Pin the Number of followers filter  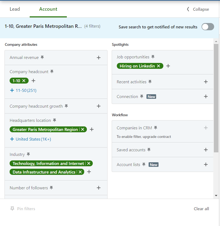51,188
